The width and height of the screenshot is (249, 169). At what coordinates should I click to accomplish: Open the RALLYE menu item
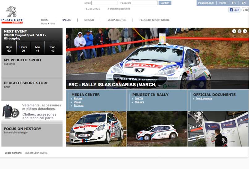pos(66,20)
